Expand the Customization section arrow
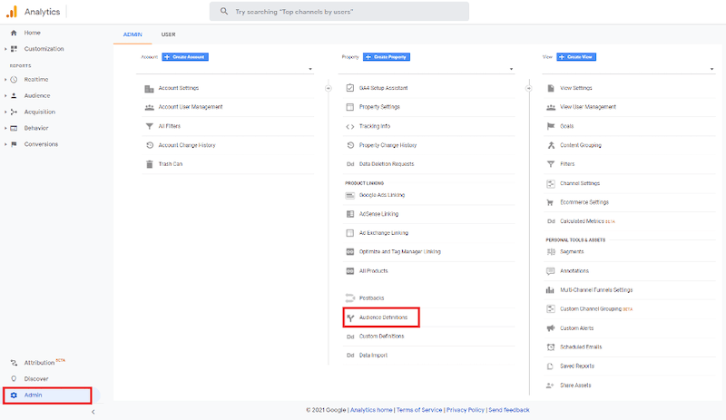The height and width of the screenshot is (420, 726). 5,49
